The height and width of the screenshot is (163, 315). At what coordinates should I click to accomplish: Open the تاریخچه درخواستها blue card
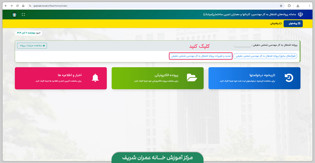(x=254, y=78)
